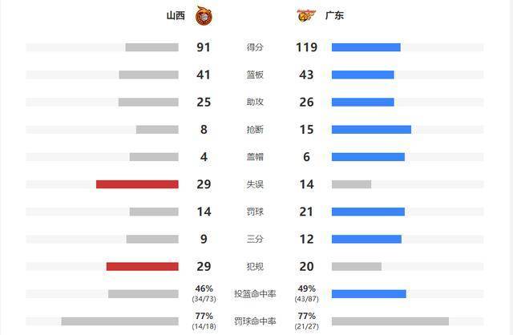Click Guangdong's blue 抢断 bar

coord(371,130)
